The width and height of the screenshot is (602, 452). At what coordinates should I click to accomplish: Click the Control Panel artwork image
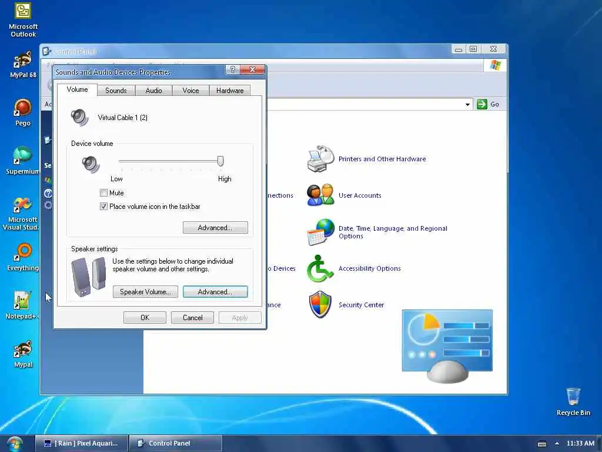click(447, 346)
